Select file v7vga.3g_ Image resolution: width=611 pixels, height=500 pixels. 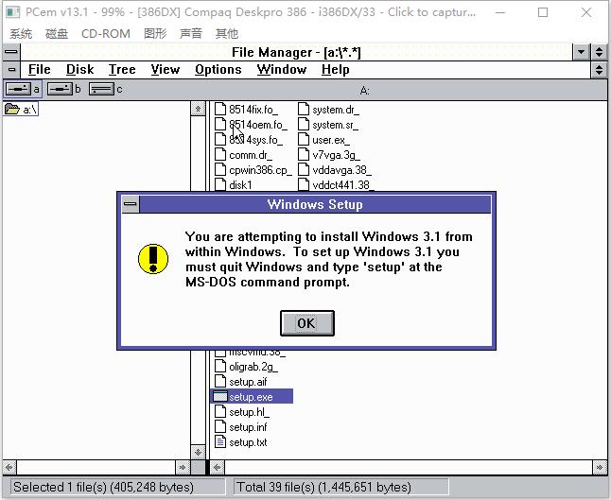[x=329, y=155]
